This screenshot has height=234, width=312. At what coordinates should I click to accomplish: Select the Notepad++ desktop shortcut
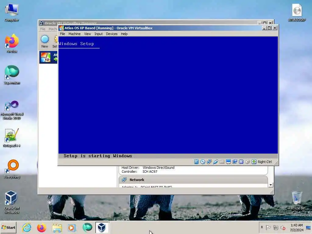[12, 138]
